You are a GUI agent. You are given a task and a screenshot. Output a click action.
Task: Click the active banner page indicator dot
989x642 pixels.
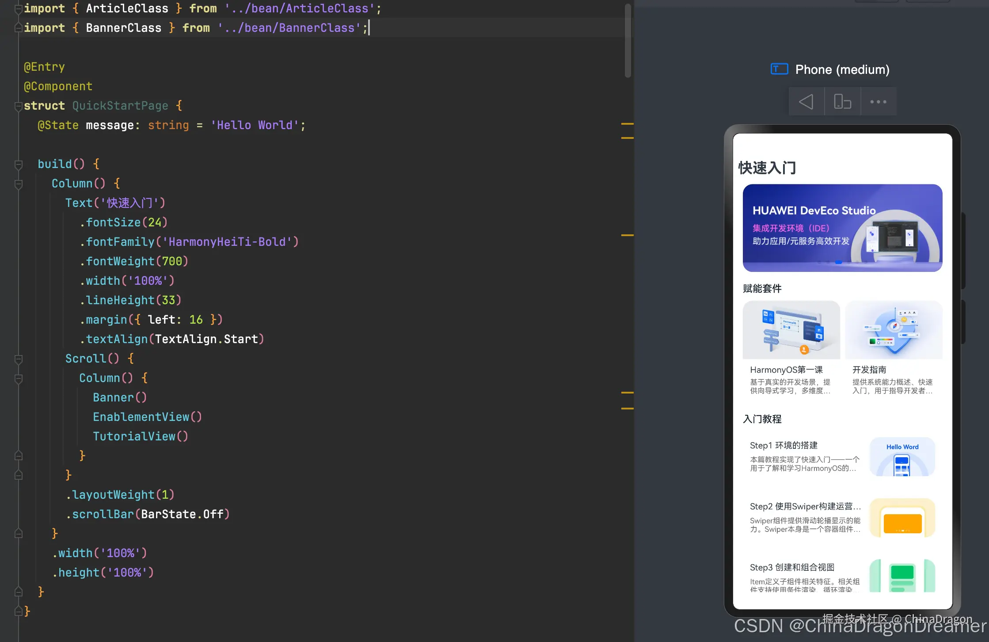click(x=838, y=262)
